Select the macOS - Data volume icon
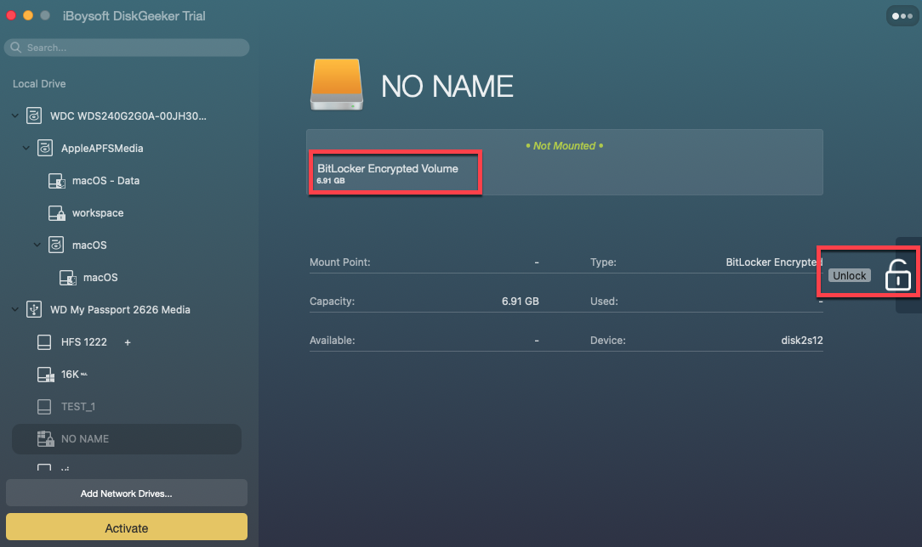 tap(56, 181)
